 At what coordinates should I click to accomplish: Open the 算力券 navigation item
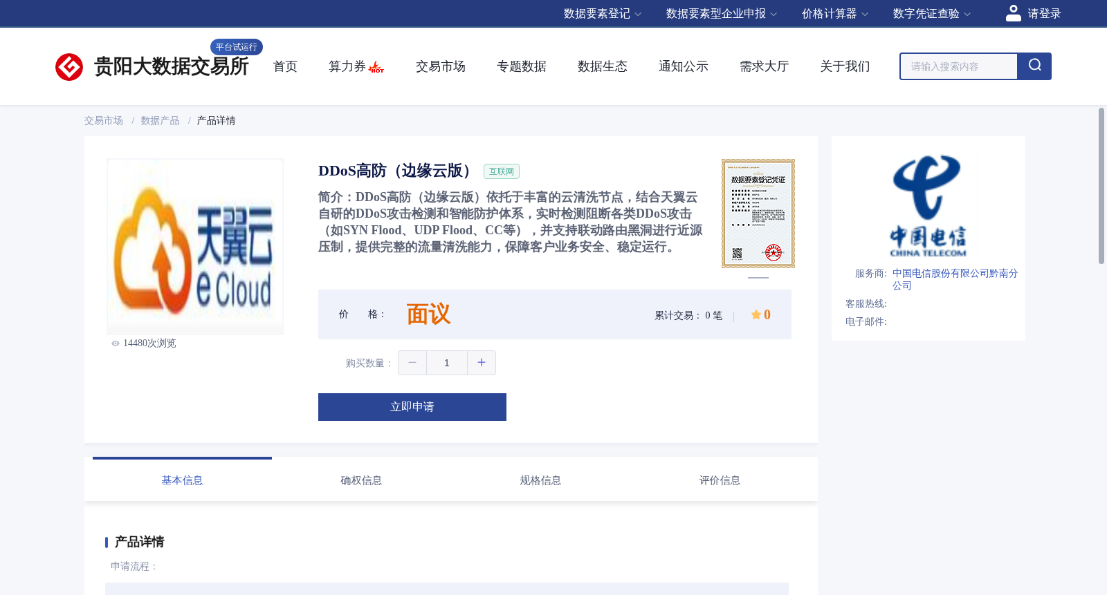point(347,66)
